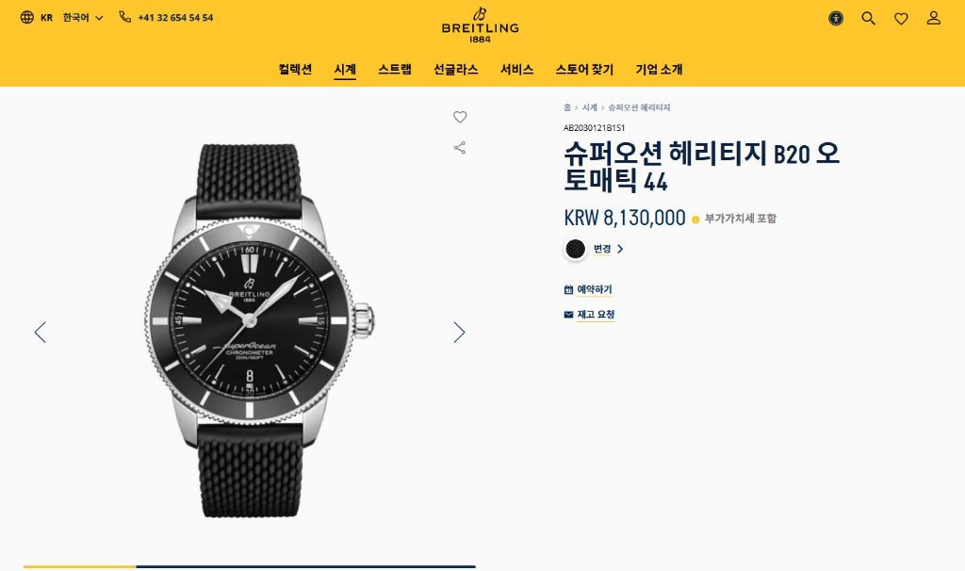Screen dimensions: 965x571
Task: Open the wishlist heart in header
Action: point(901,19)
